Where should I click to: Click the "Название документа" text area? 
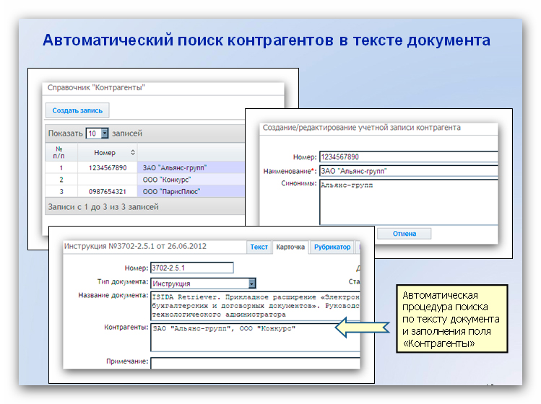click(255, 306)
